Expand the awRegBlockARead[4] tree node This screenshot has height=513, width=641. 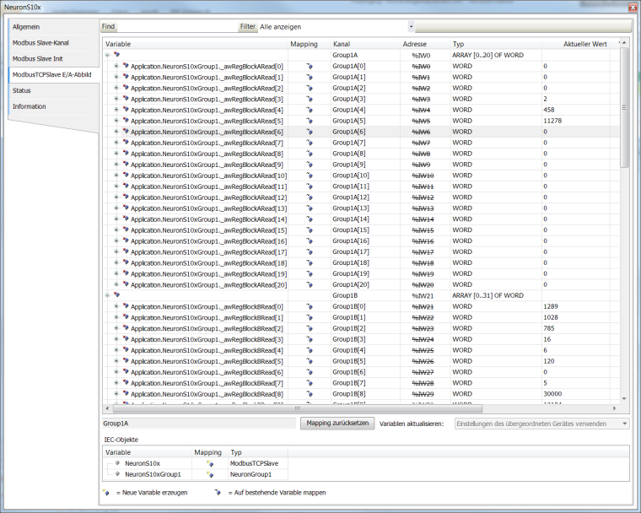116,110
